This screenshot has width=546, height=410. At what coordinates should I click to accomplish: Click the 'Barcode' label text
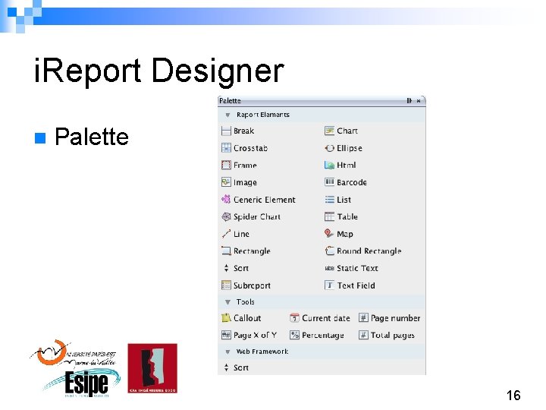point(352,182)
